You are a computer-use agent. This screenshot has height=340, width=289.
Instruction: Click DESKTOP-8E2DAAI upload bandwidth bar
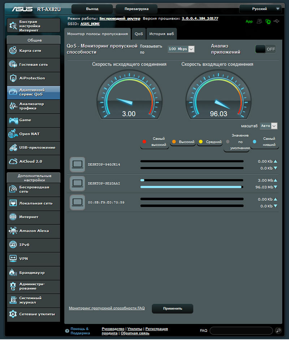coord(192,180)
